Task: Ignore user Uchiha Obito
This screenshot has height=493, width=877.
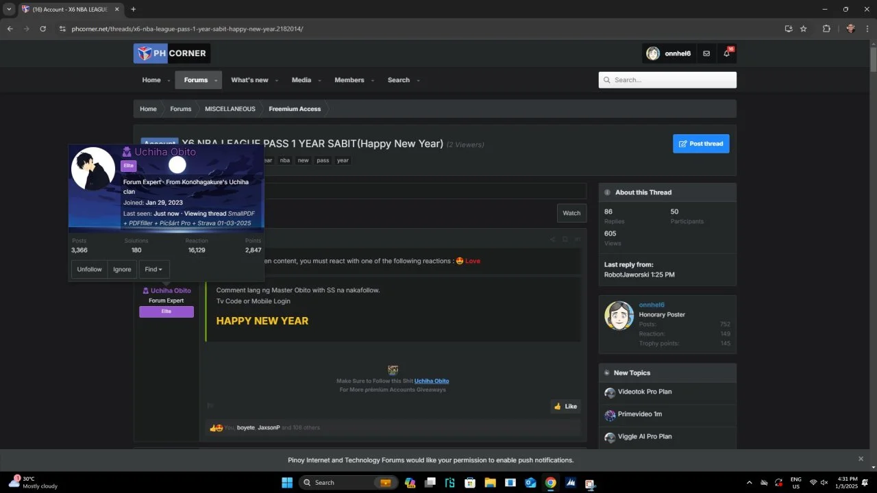Action: pyautogui.click(x=122, y=269)
